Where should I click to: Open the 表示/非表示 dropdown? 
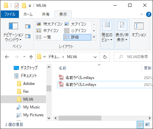tap(122, 34)
